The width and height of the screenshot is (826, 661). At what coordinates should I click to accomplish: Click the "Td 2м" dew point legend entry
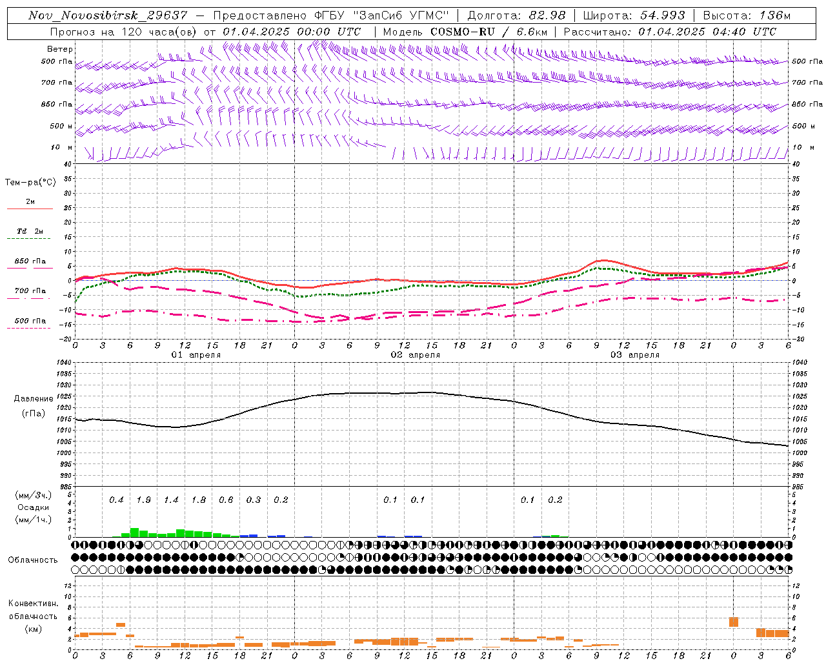[30, 231]
